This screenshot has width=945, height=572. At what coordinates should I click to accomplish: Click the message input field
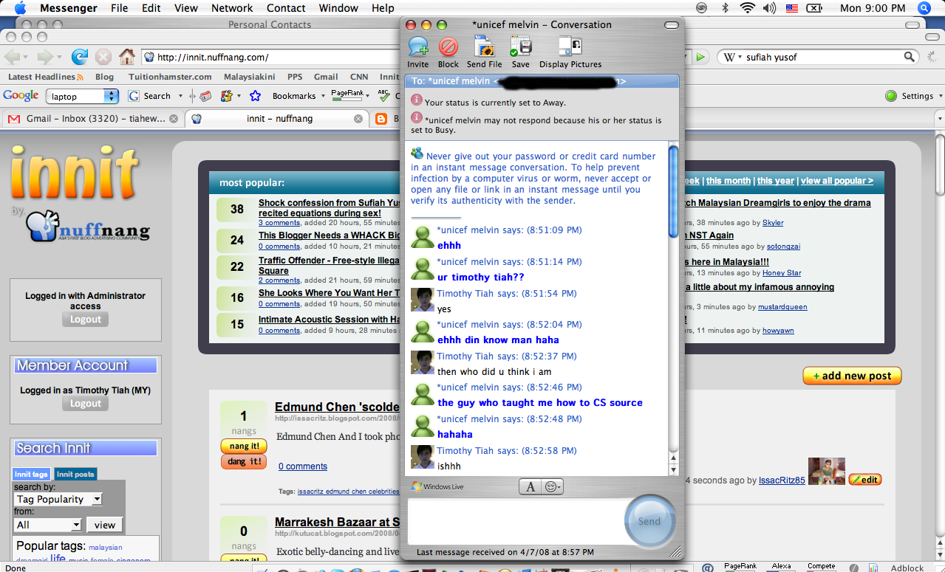[x=516, y=522]
